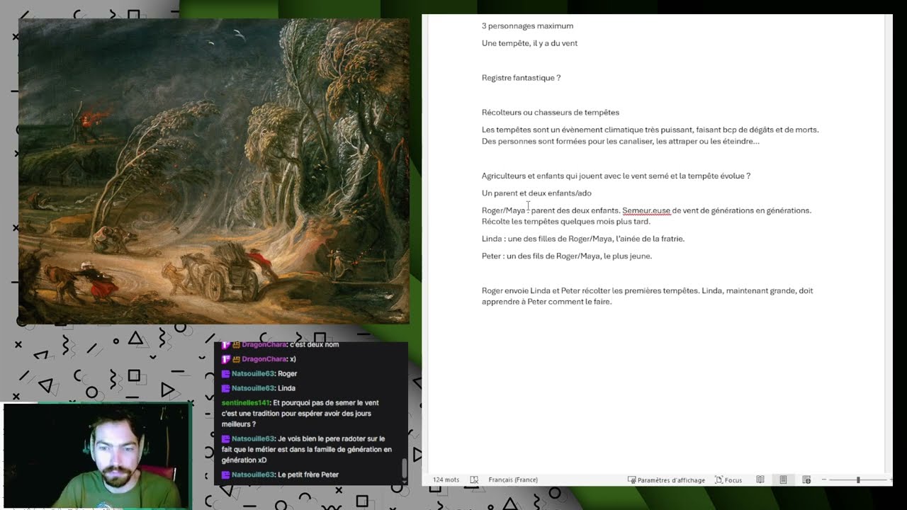This screenshot has width=907, height=510.
Task: Enable Focus mode in Word
Action: tap(728, 480)
